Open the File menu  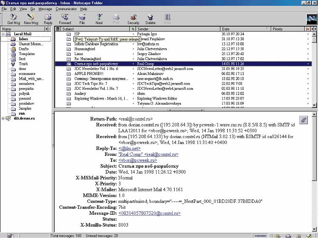4,9
